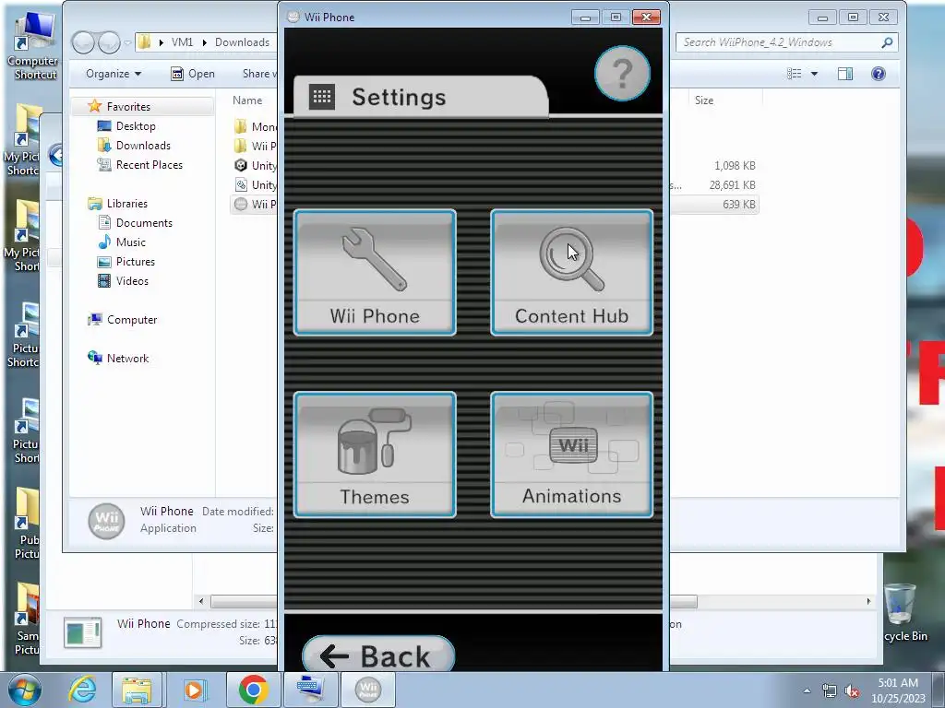945x708 pixels.
Task: Launch Internet Explorer from taskbar
Action: click(x=82, y=690)
